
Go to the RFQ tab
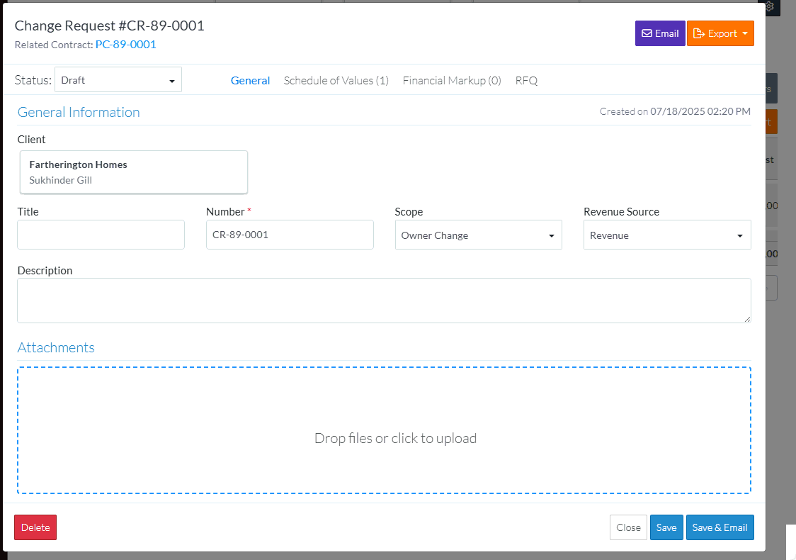click(x=526, y=80)
